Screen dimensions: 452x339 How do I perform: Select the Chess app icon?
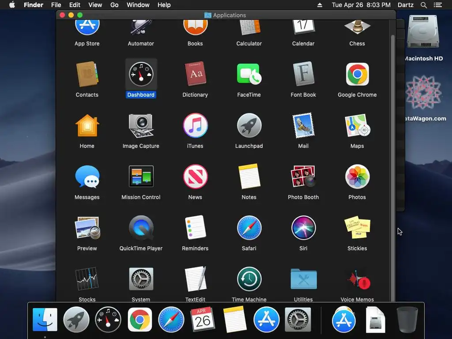pos(357,28)
